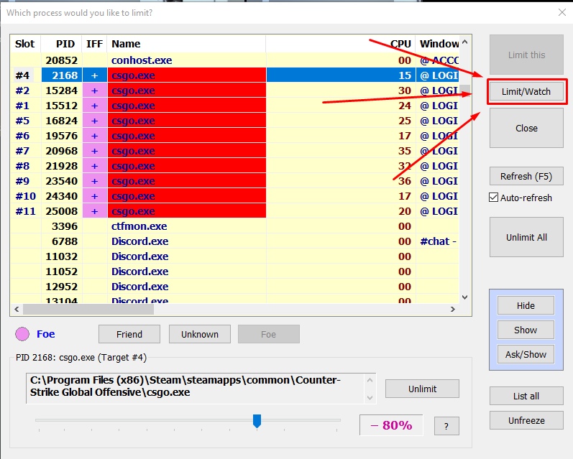Screen dimensions: 573x459
Task: Select conhost.exe process PID 20852
Action: click(x=234, y=60)
